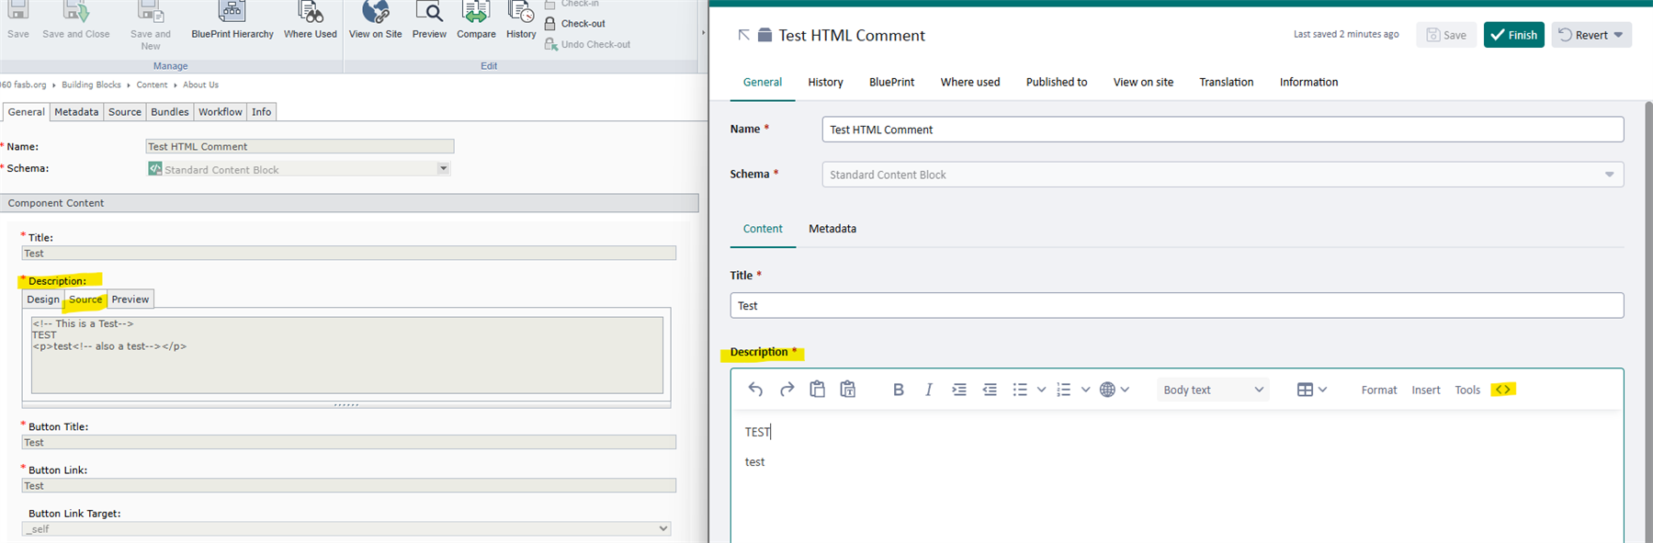Image resolution: width=1653 pixels, height=543 pixels.
Task: Open Information tab
Action: coord(1308,82)
